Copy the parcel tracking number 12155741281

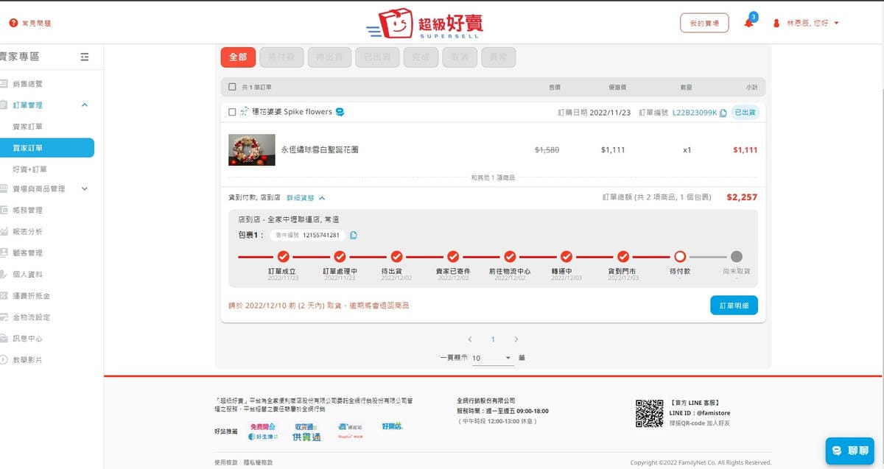point(353,235)
